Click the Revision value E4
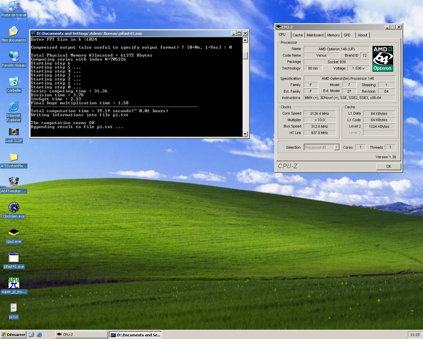Screen dimensions: 423x339 click(x=386, y=91)
